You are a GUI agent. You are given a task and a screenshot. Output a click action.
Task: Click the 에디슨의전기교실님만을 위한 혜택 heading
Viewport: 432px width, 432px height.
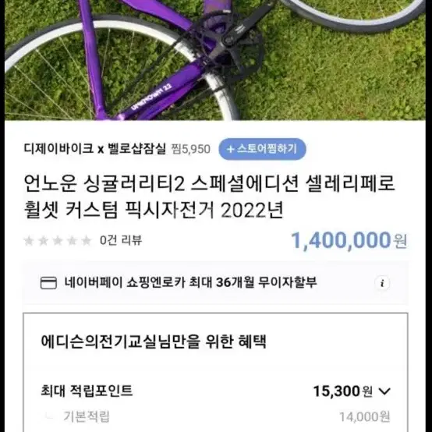point(154,342)
